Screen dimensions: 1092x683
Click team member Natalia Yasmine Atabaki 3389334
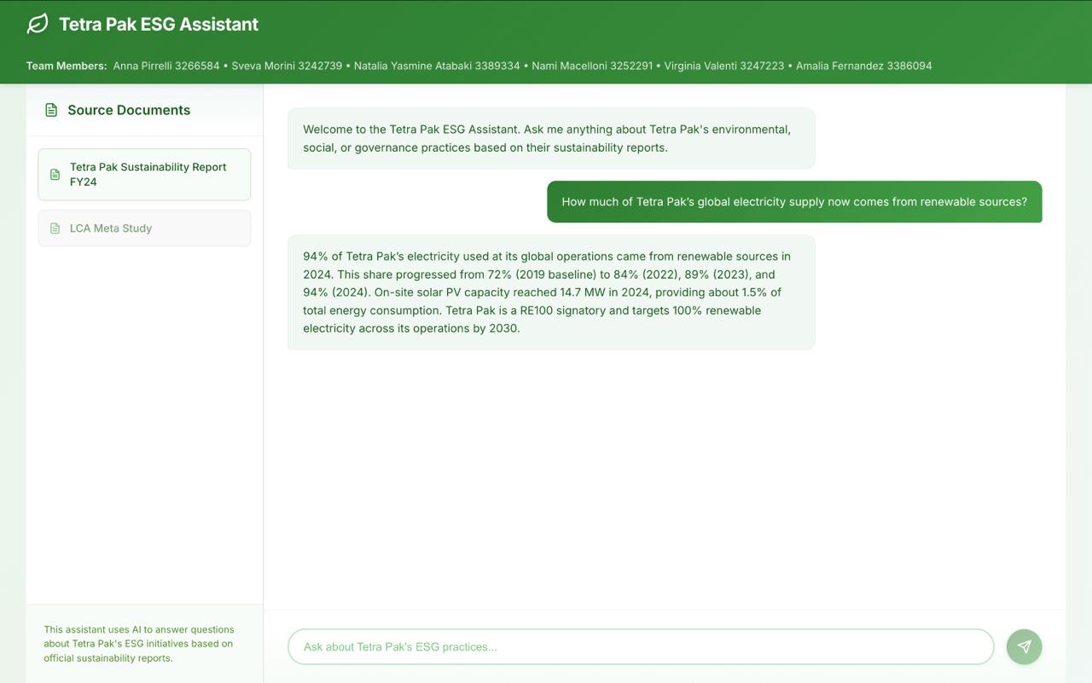coord(437,66)
